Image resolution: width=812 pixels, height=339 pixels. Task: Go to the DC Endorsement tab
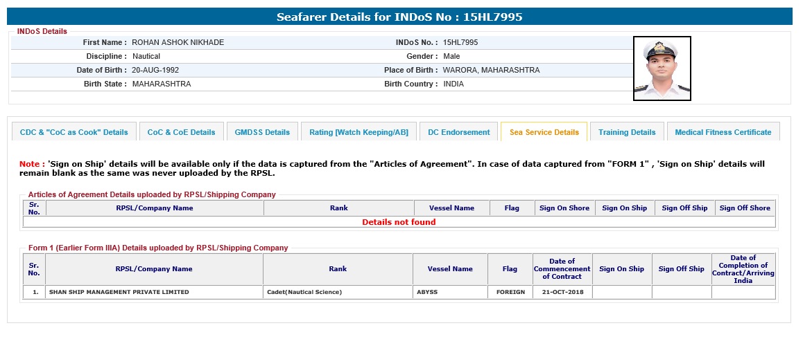pyautogui.click(x=458, y=132)
